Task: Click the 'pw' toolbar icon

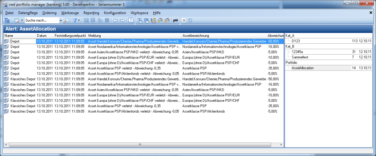Action: (x=175, y=20)
